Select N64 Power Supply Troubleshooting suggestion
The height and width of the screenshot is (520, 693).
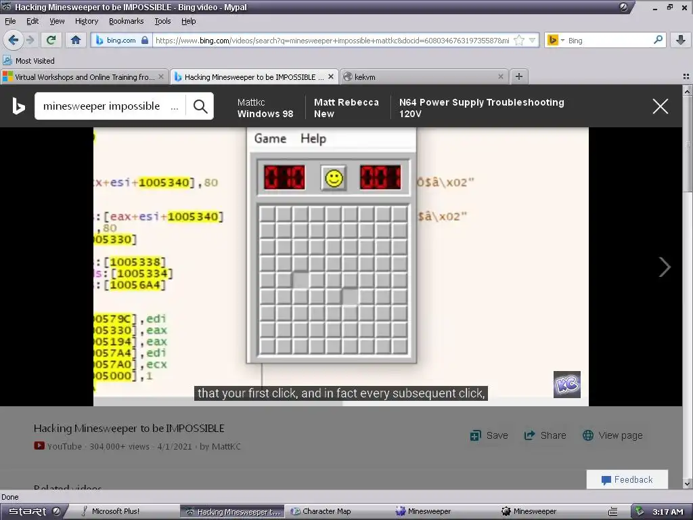tap(481, 108)
